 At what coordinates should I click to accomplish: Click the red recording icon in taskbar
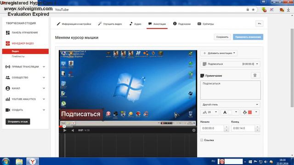[x=222, y=161]
